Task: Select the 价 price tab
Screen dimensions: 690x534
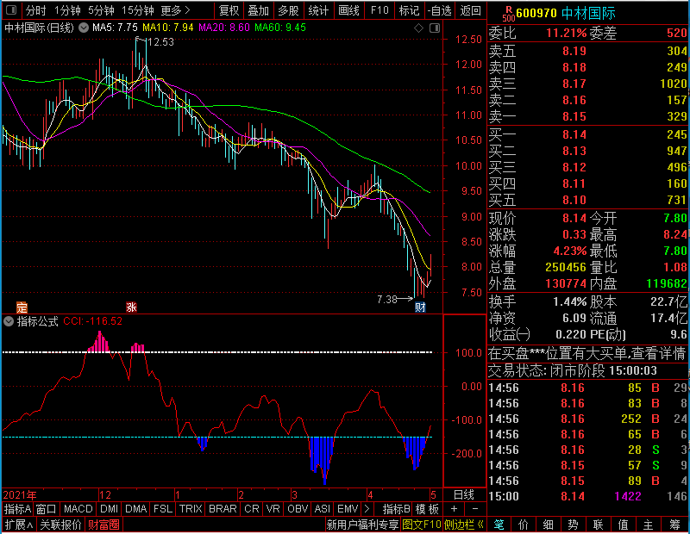Action: pos(524,525)
